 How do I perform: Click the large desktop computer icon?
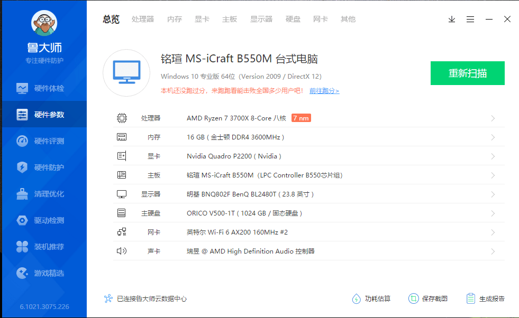(126, 73)
